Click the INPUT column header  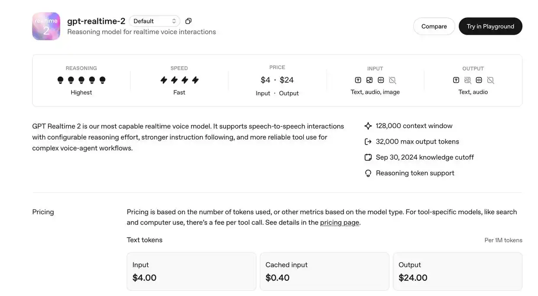375,68
